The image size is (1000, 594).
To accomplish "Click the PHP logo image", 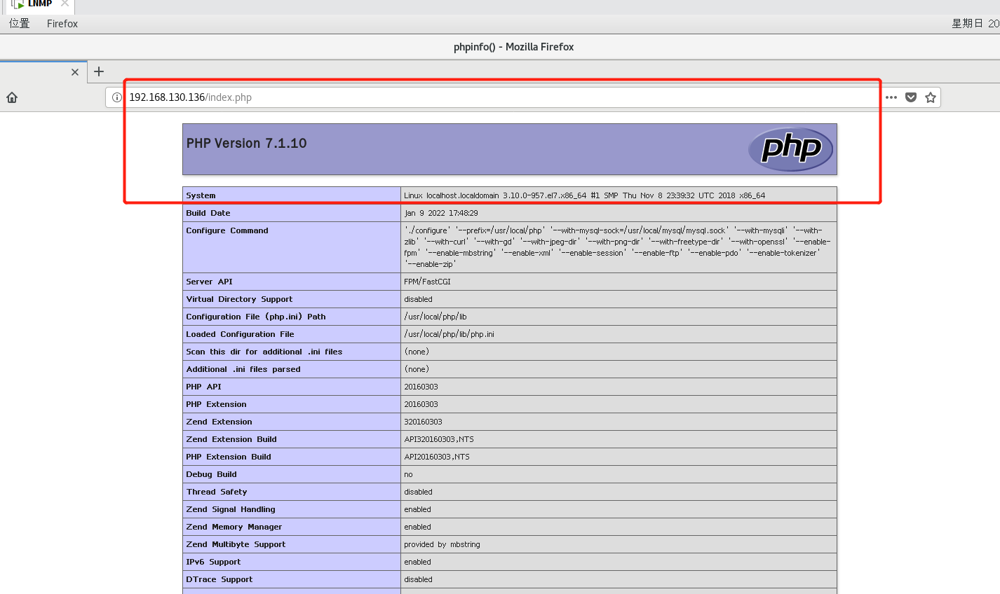I will click(790, 149).
